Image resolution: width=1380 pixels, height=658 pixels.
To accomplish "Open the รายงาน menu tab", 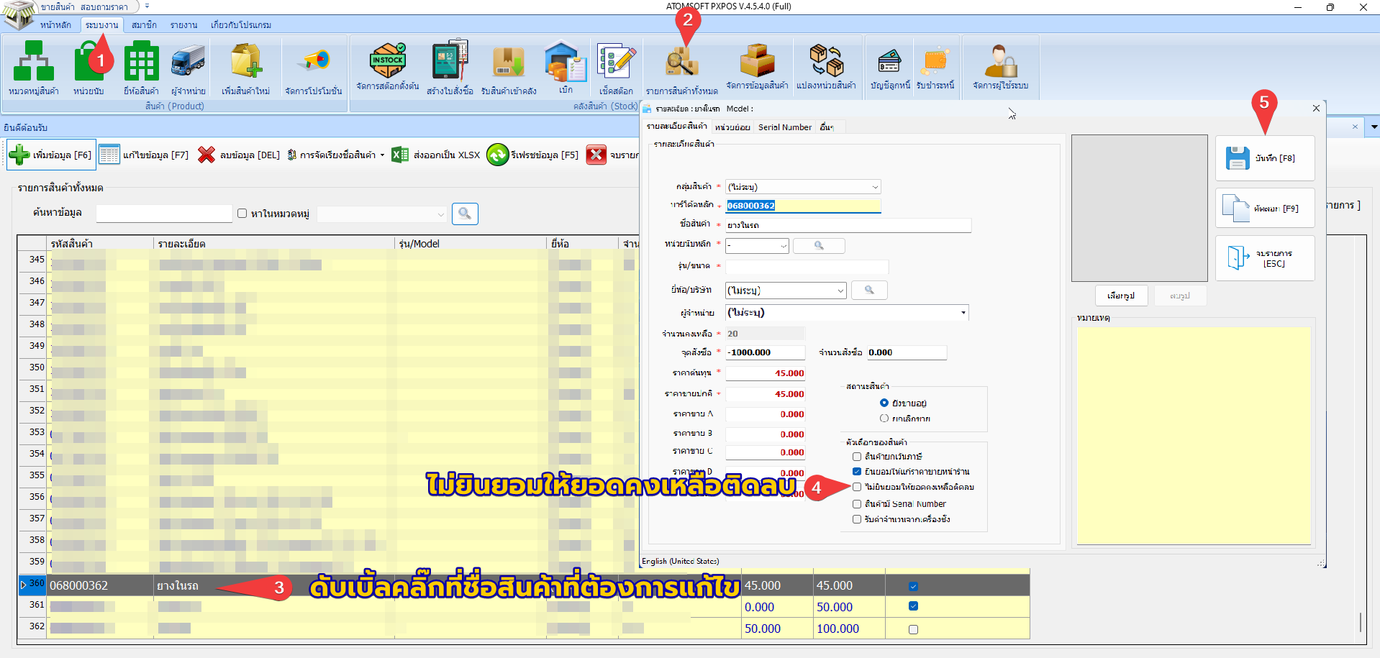I will (183, 25).
